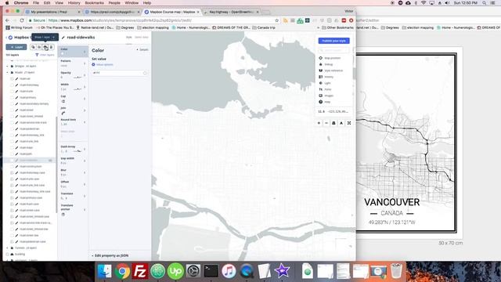Tick the checkbox of road-trunk layer
This screenshot has height=282, width=501.
coord(12,91)
